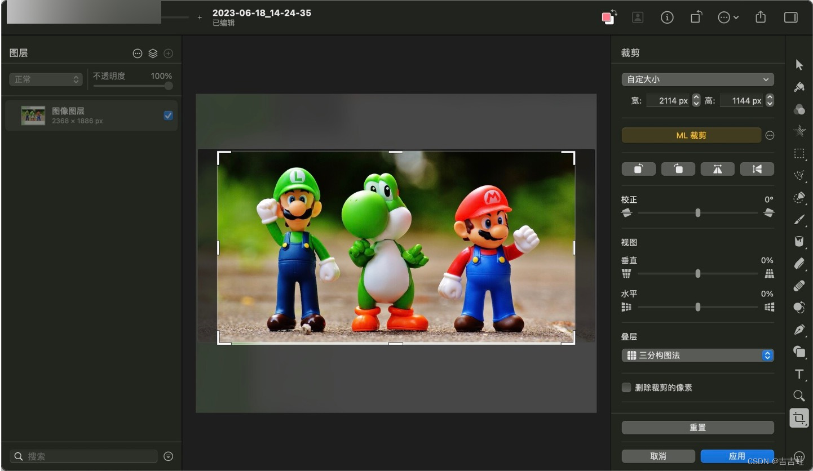This screenshot has height=471, width=813.
Task: Select the Paint brush tool
Action: pos(799,219)
